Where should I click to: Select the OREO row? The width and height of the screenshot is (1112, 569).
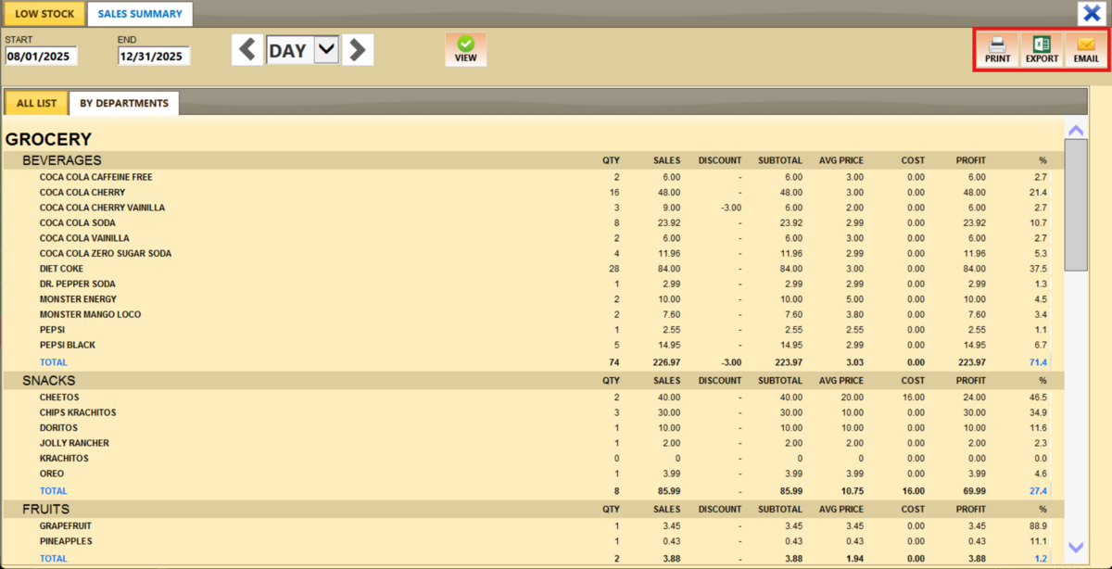click(533, 474)
